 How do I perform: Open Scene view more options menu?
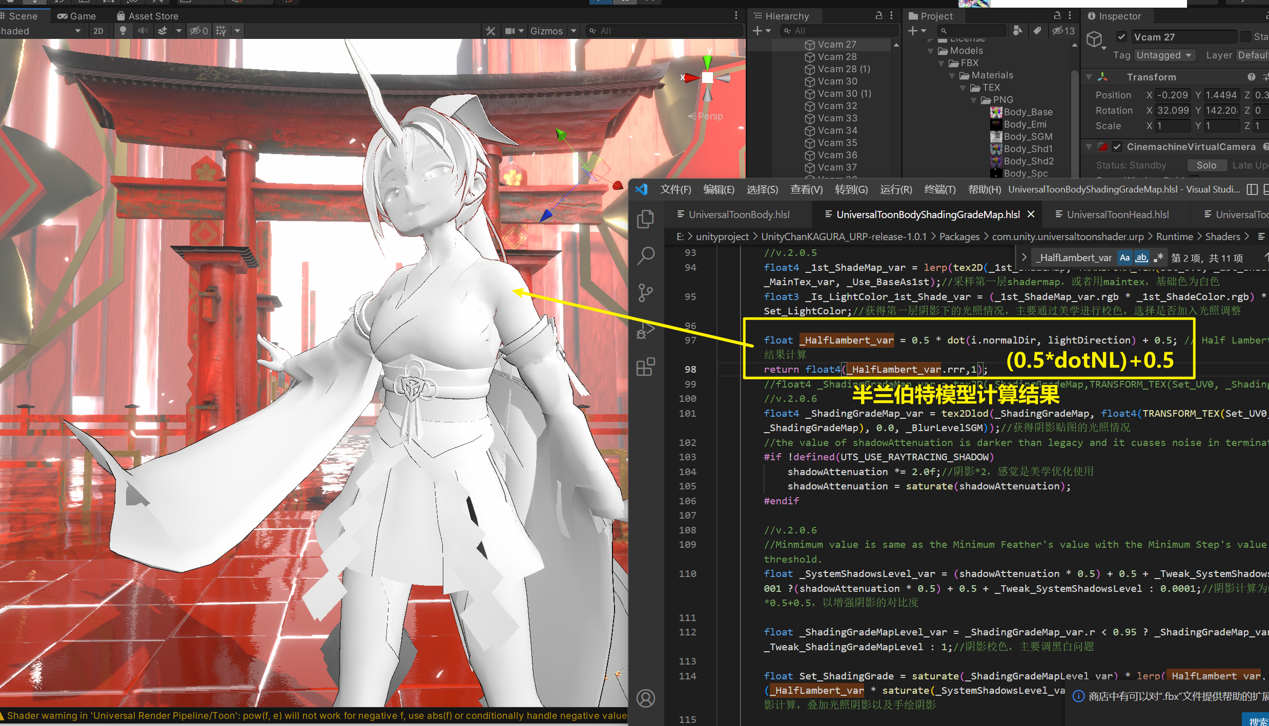click(736, 15)
